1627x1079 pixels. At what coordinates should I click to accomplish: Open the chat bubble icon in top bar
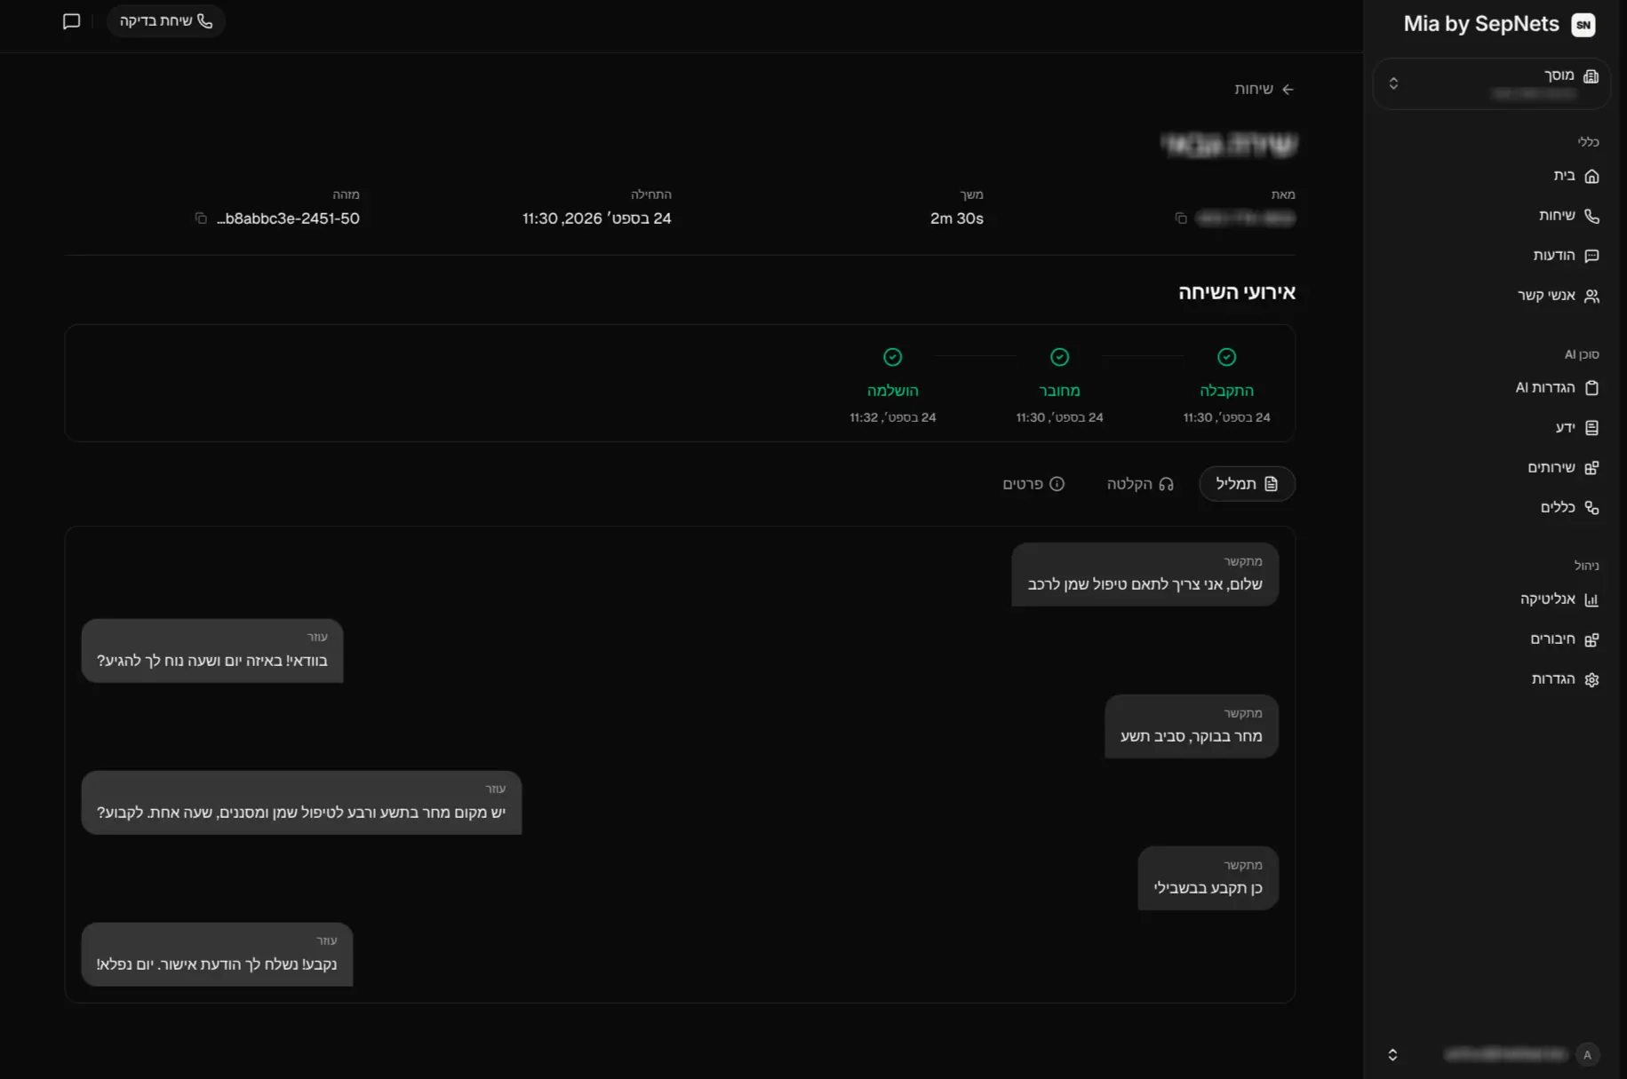72,21
